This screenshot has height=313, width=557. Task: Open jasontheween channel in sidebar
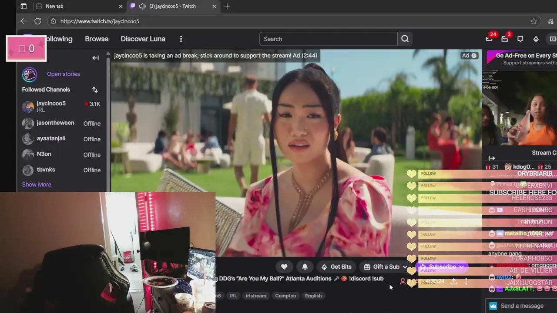coord(61,123)
